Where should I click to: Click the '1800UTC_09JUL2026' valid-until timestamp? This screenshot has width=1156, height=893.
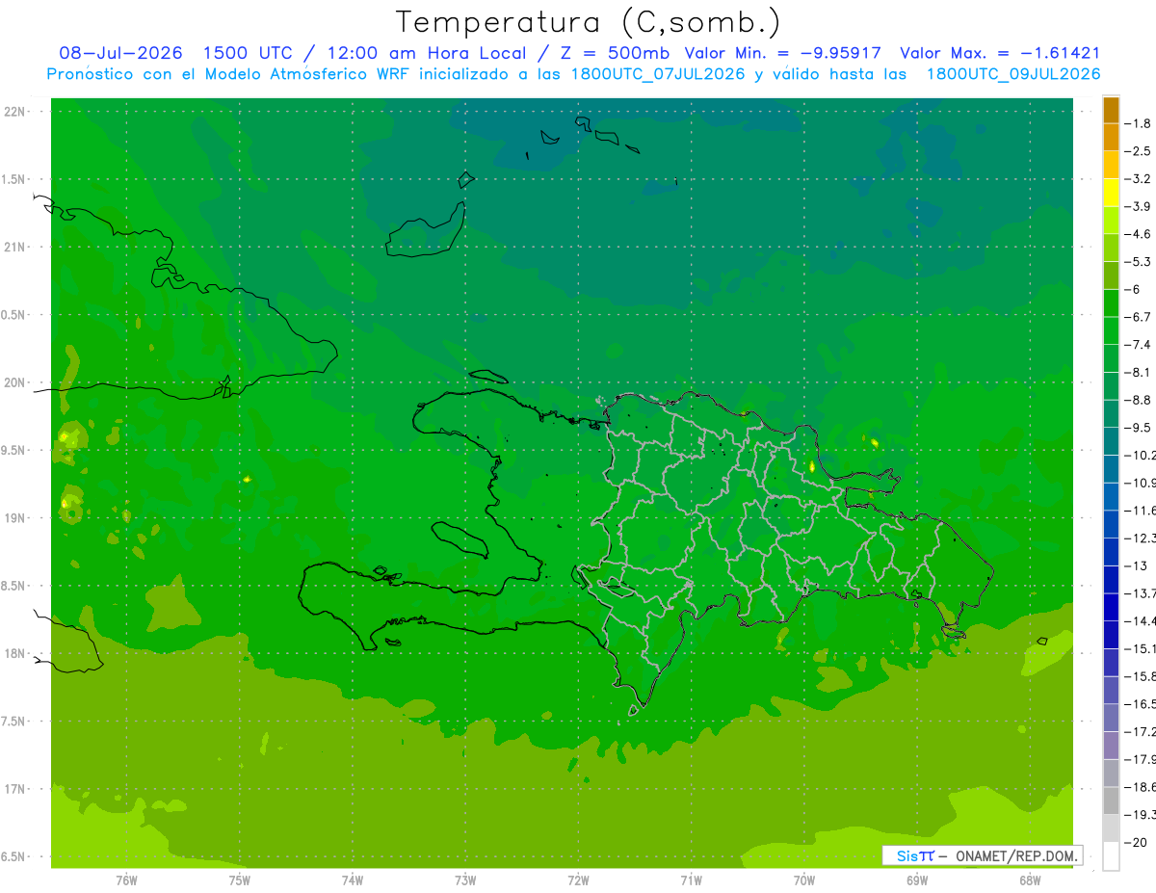click(1013, 73)
